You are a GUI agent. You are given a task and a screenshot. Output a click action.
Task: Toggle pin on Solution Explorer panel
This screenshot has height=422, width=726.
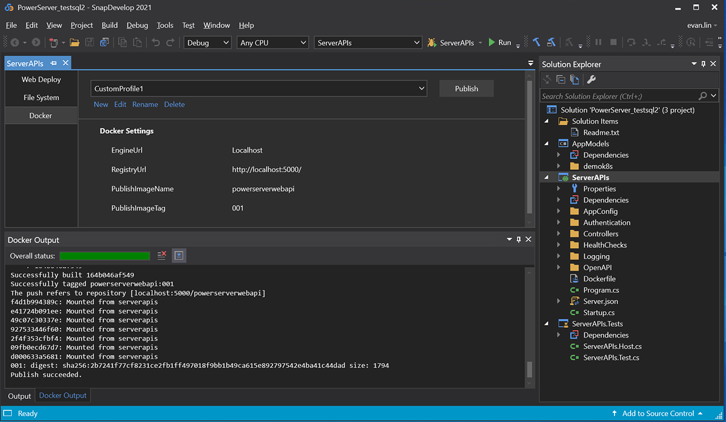click(x=703, y=64)
